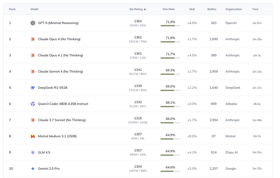Click the 3m 3s time value
The height and width of the screenshot is (178, 280).
point(257,136)
